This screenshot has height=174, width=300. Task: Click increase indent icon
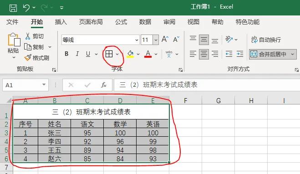[x=240, y=54]
